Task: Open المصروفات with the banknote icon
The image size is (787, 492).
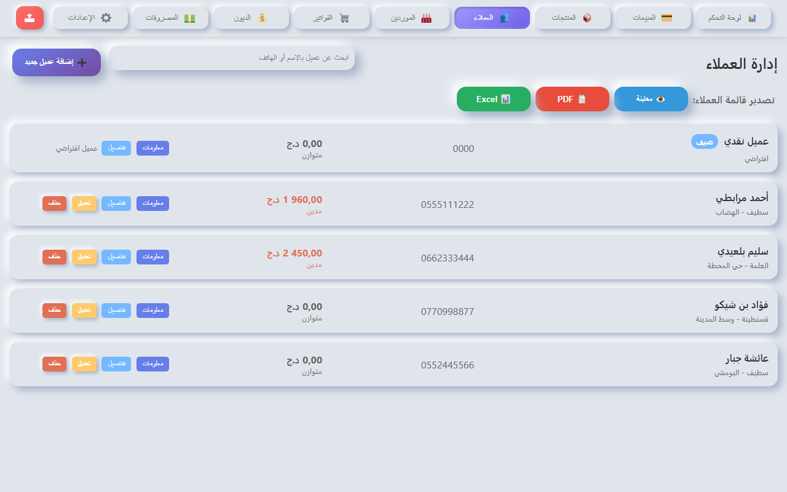Action: 171,18
